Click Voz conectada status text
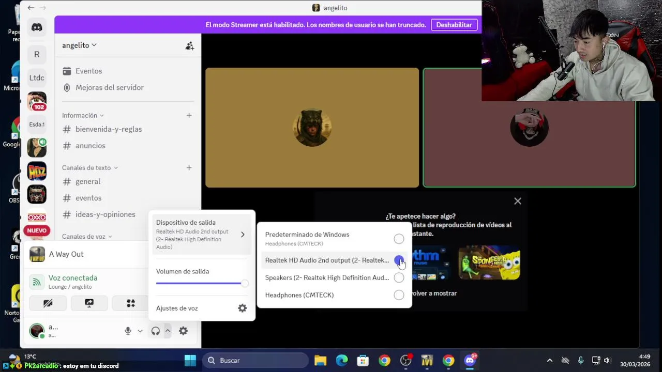 (73, 278)
